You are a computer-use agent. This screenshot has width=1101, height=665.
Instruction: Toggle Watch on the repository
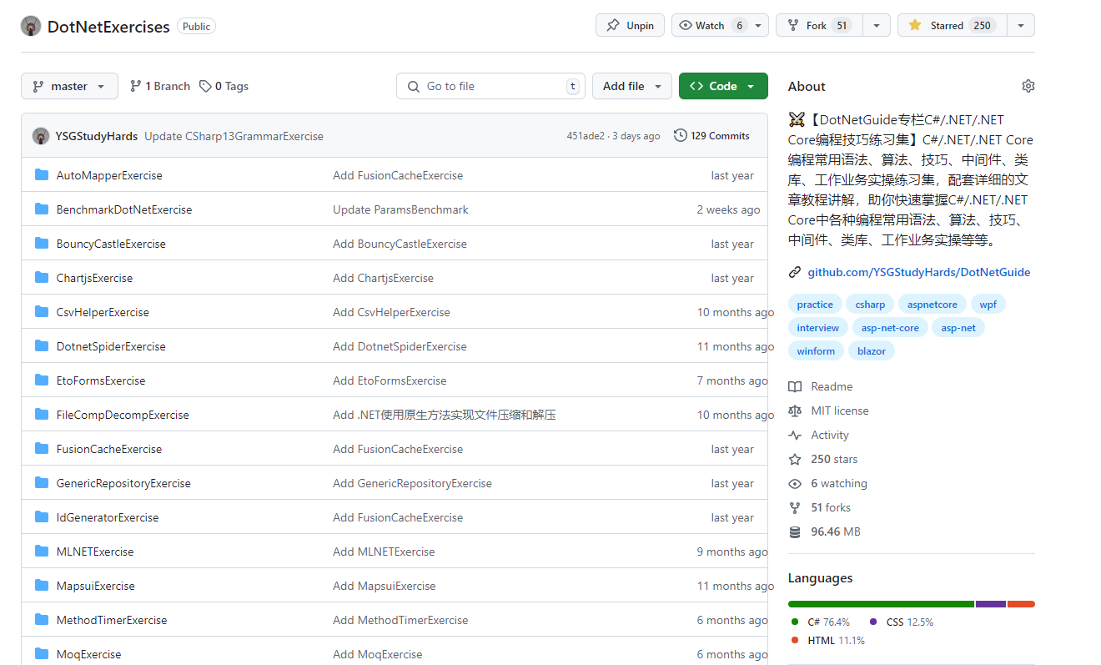click(710, 25)
